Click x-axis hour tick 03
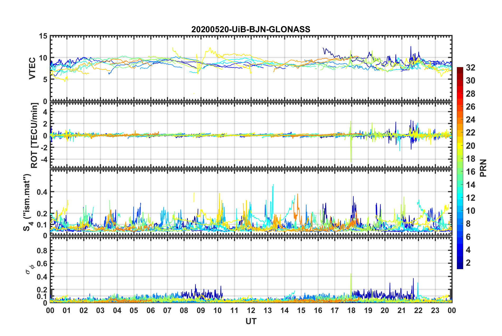 pos(100,310)
